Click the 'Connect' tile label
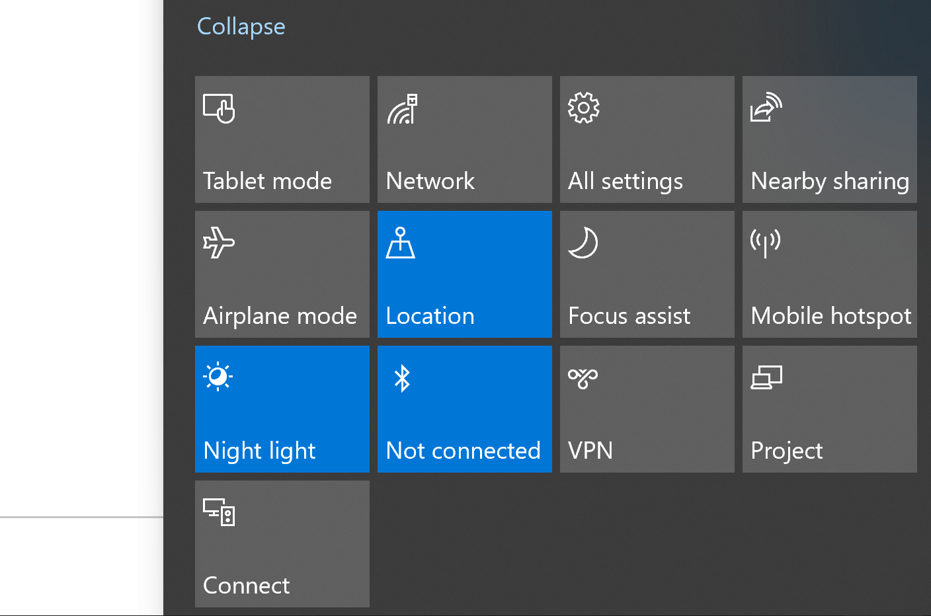This screenshot has height=616, width=931. click(246, 586)
